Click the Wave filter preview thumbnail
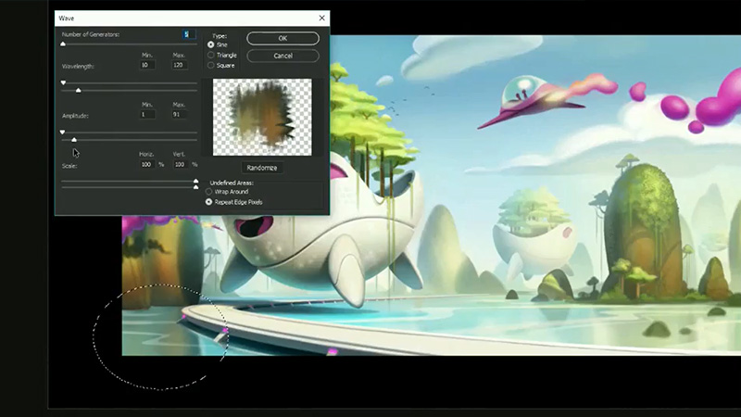The width and height of the screenshot is (741, 417). [262, 118]
